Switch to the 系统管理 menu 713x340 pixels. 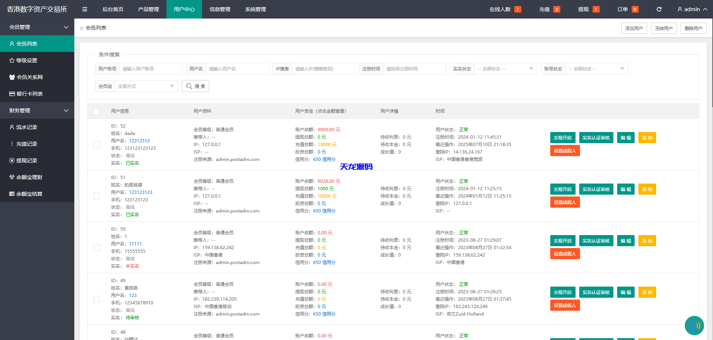255,9
